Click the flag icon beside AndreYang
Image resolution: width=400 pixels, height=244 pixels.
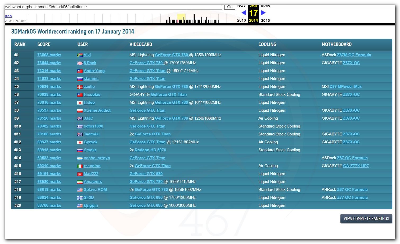pyautogui.click(x=80, y=71)
